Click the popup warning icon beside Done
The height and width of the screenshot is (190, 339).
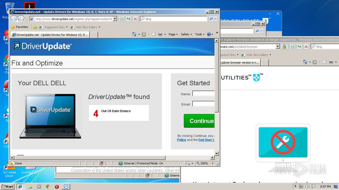pos(12,163)
